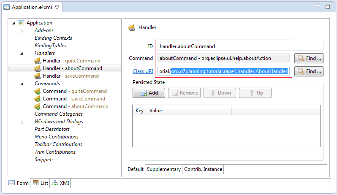Click the aboutCommand command icon in Commands

37,106
